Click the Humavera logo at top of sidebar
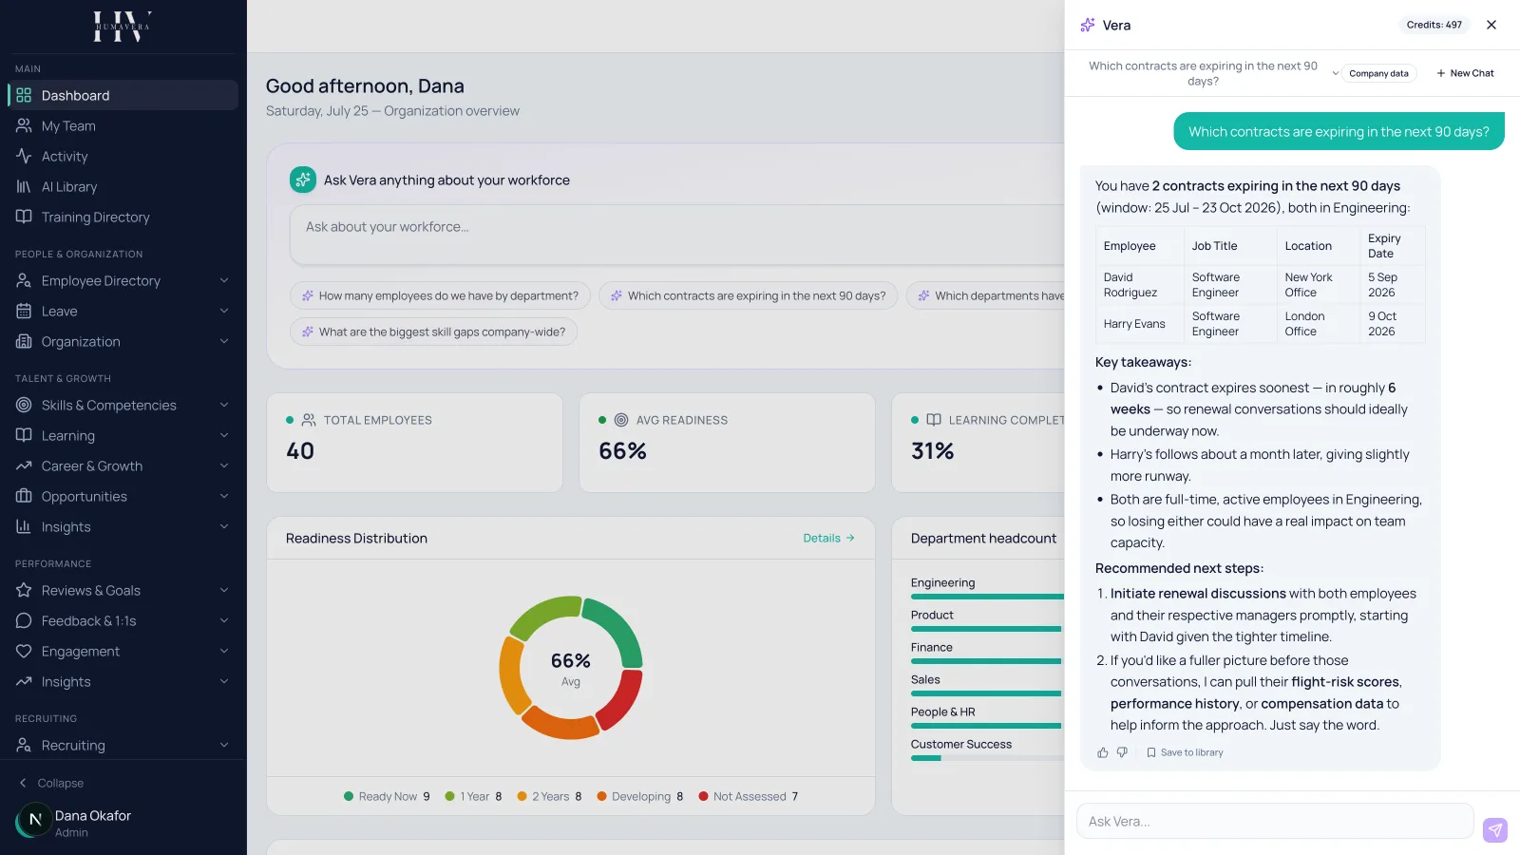 click(x=123, y=27)
